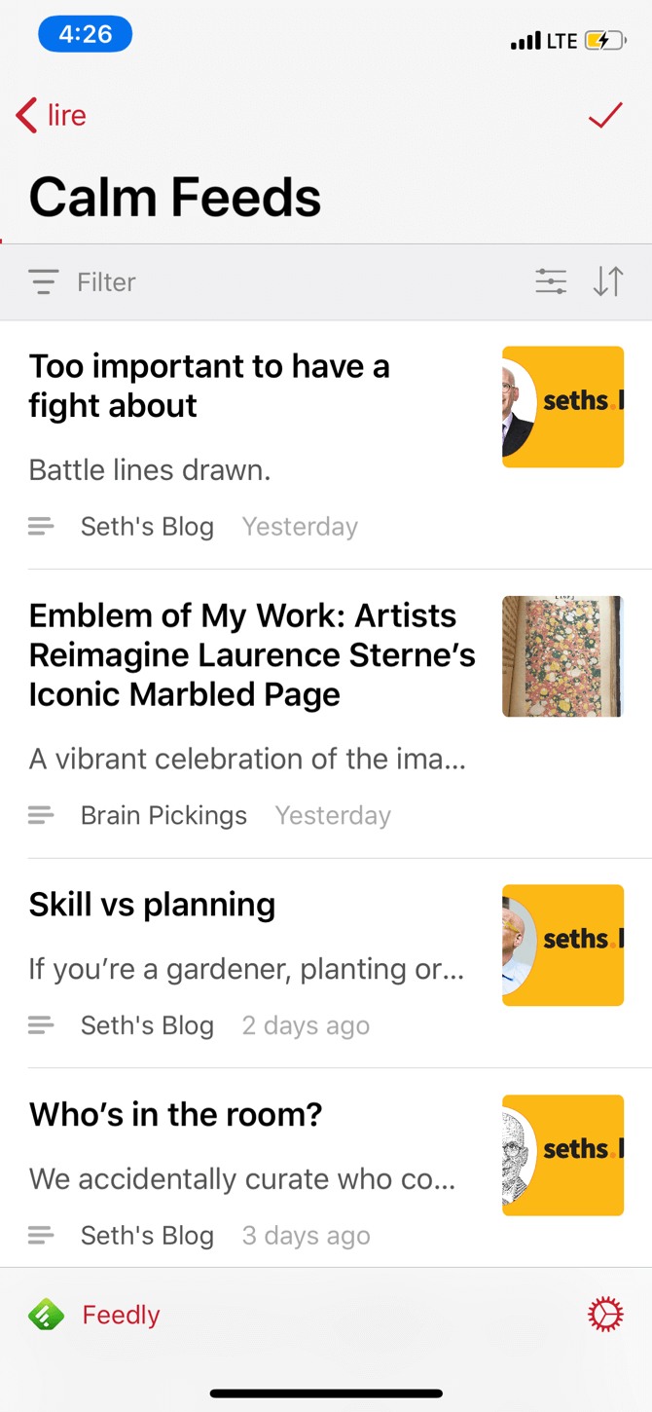Tap the Feedly logo icon

click(x=46, y=1315)
